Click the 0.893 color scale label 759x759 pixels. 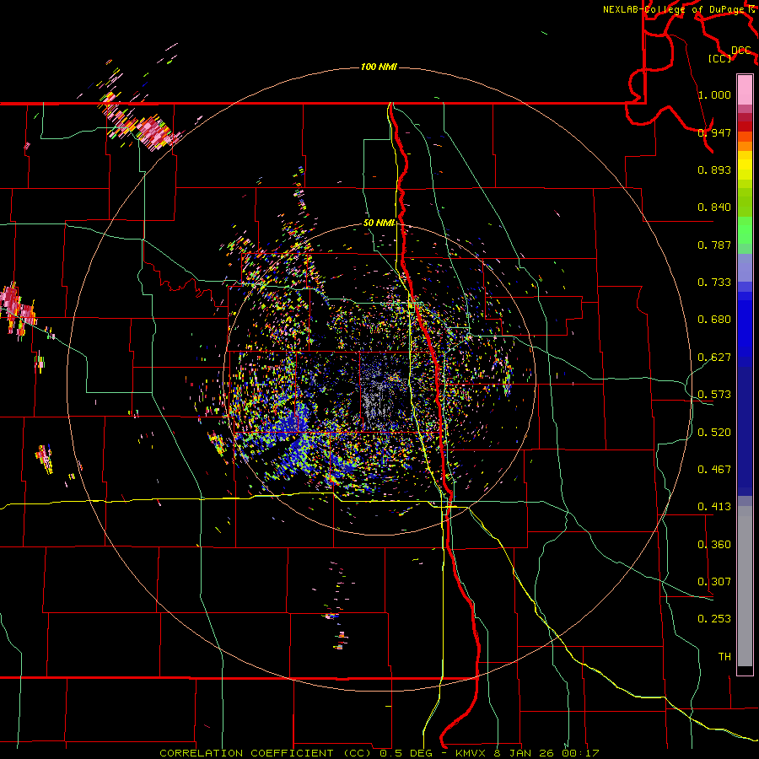pyautogui.click(x=714, y=170)
